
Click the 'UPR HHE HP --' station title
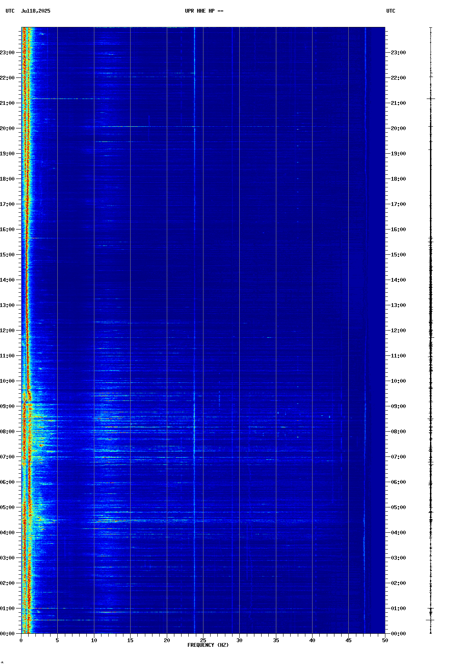click(204, 11)
